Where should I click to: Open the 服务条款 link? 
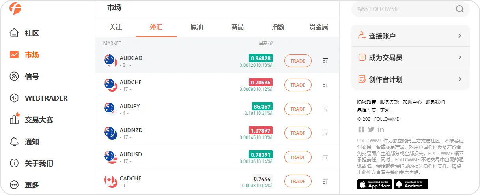[390, 102]
